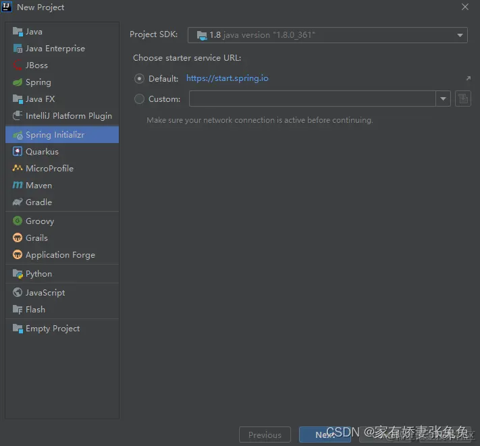Select Application Forge entry
480x446 pixels.
tap(62, 254)
